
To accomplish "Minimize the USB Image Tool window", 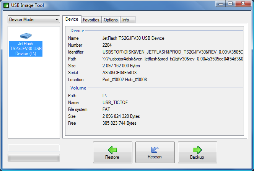I will (221, 3).
